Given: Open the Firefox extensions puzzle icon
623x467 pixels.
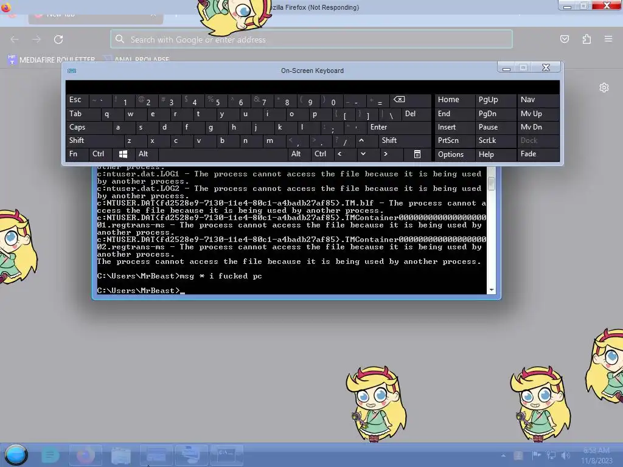Looking at the screenshot, I should point(586,39).
